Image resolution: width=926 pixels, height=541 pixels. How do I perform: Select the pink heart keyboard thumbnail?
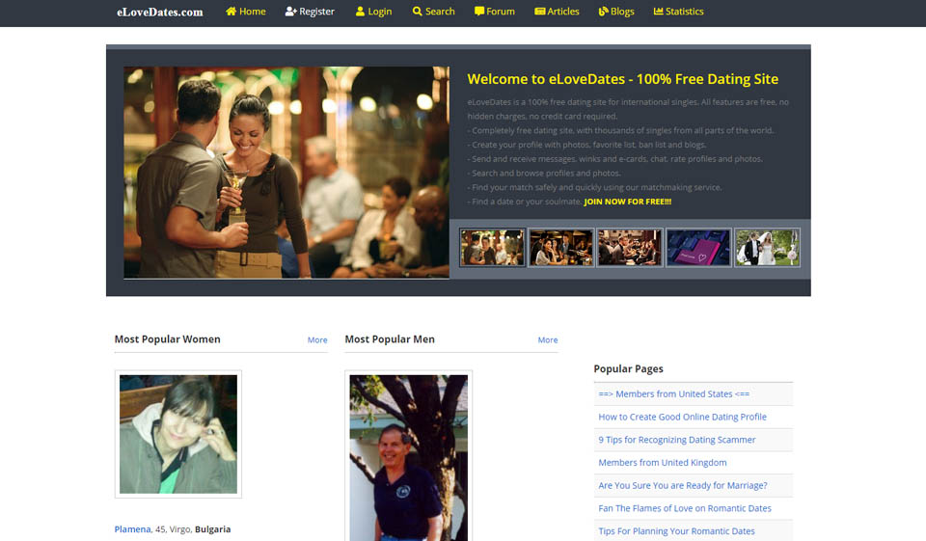pos(698,247)
